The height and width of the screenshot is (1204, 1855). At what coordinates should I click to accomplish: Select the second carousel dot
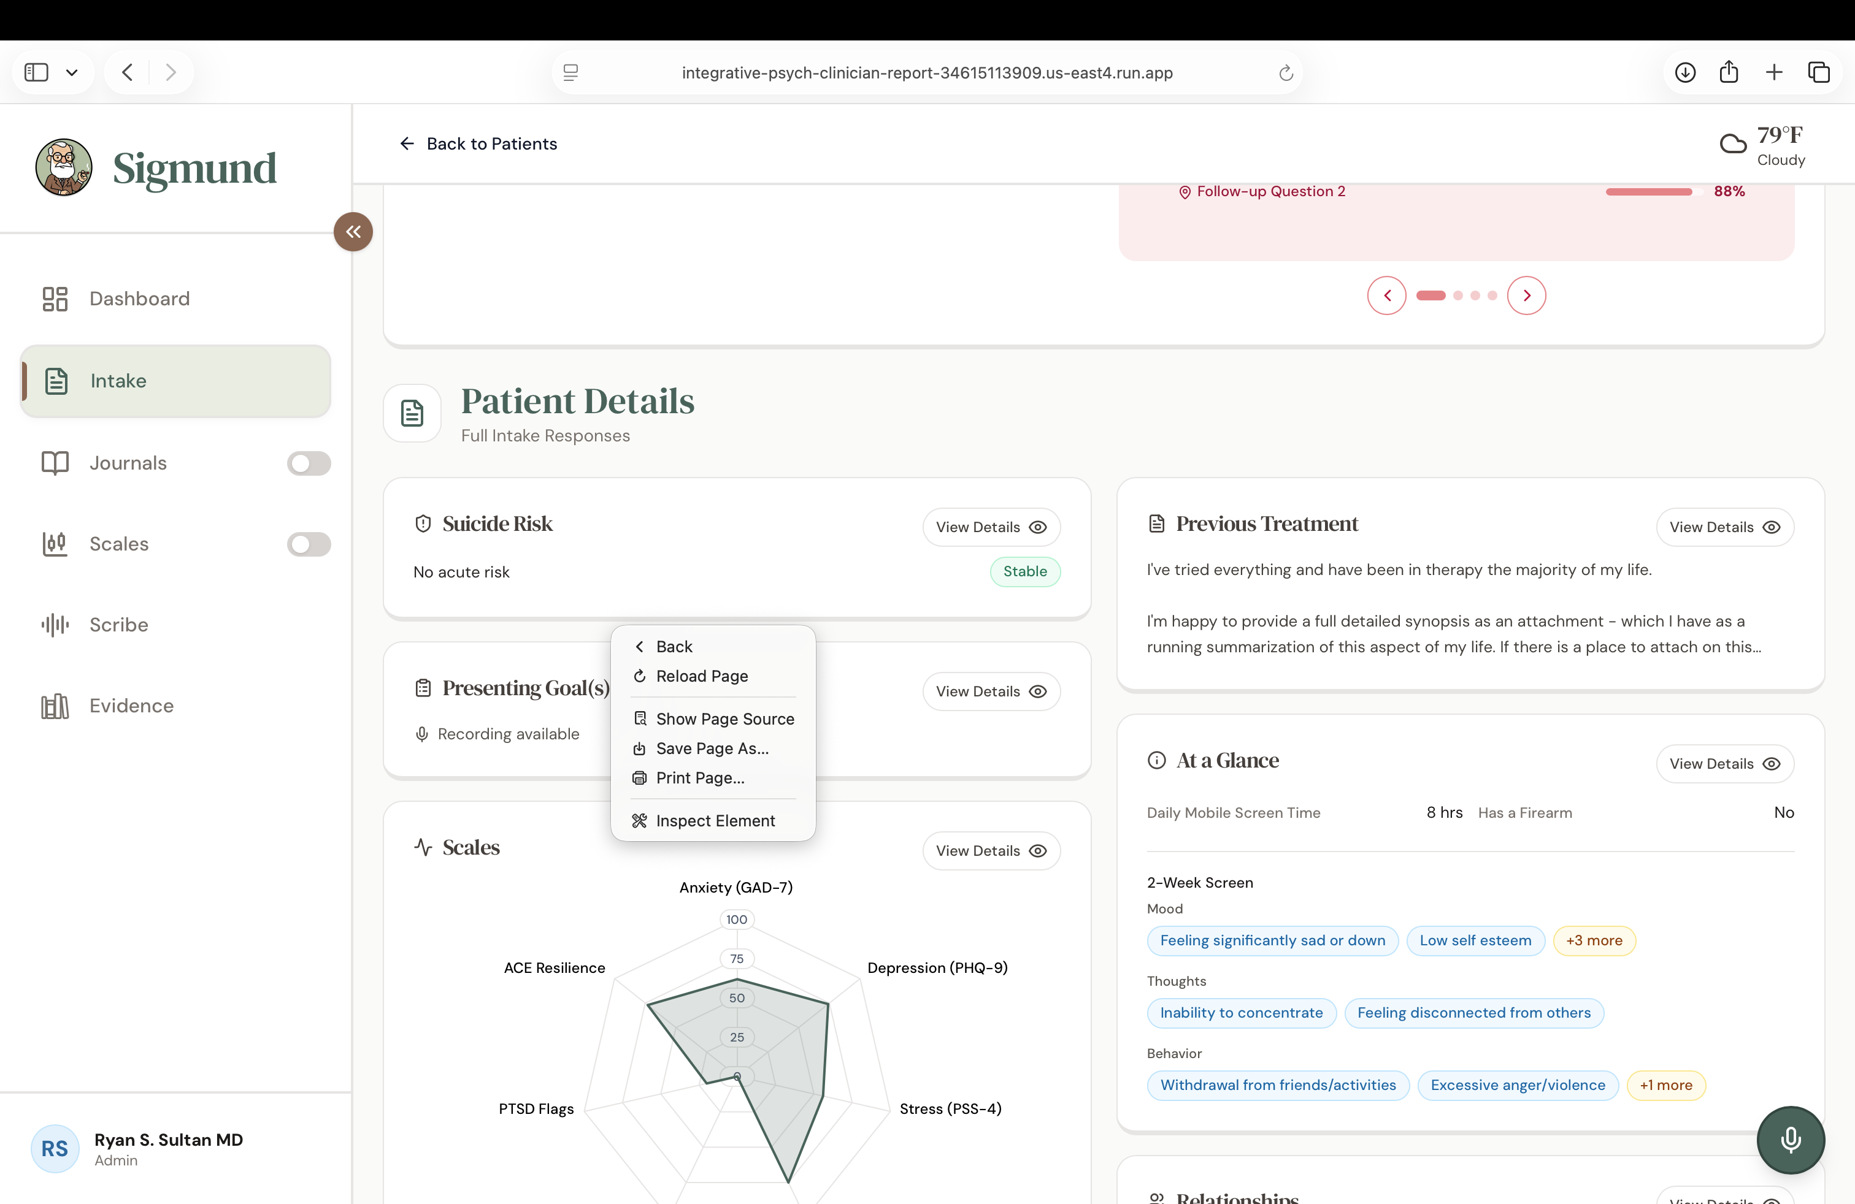pos(1457,296)
